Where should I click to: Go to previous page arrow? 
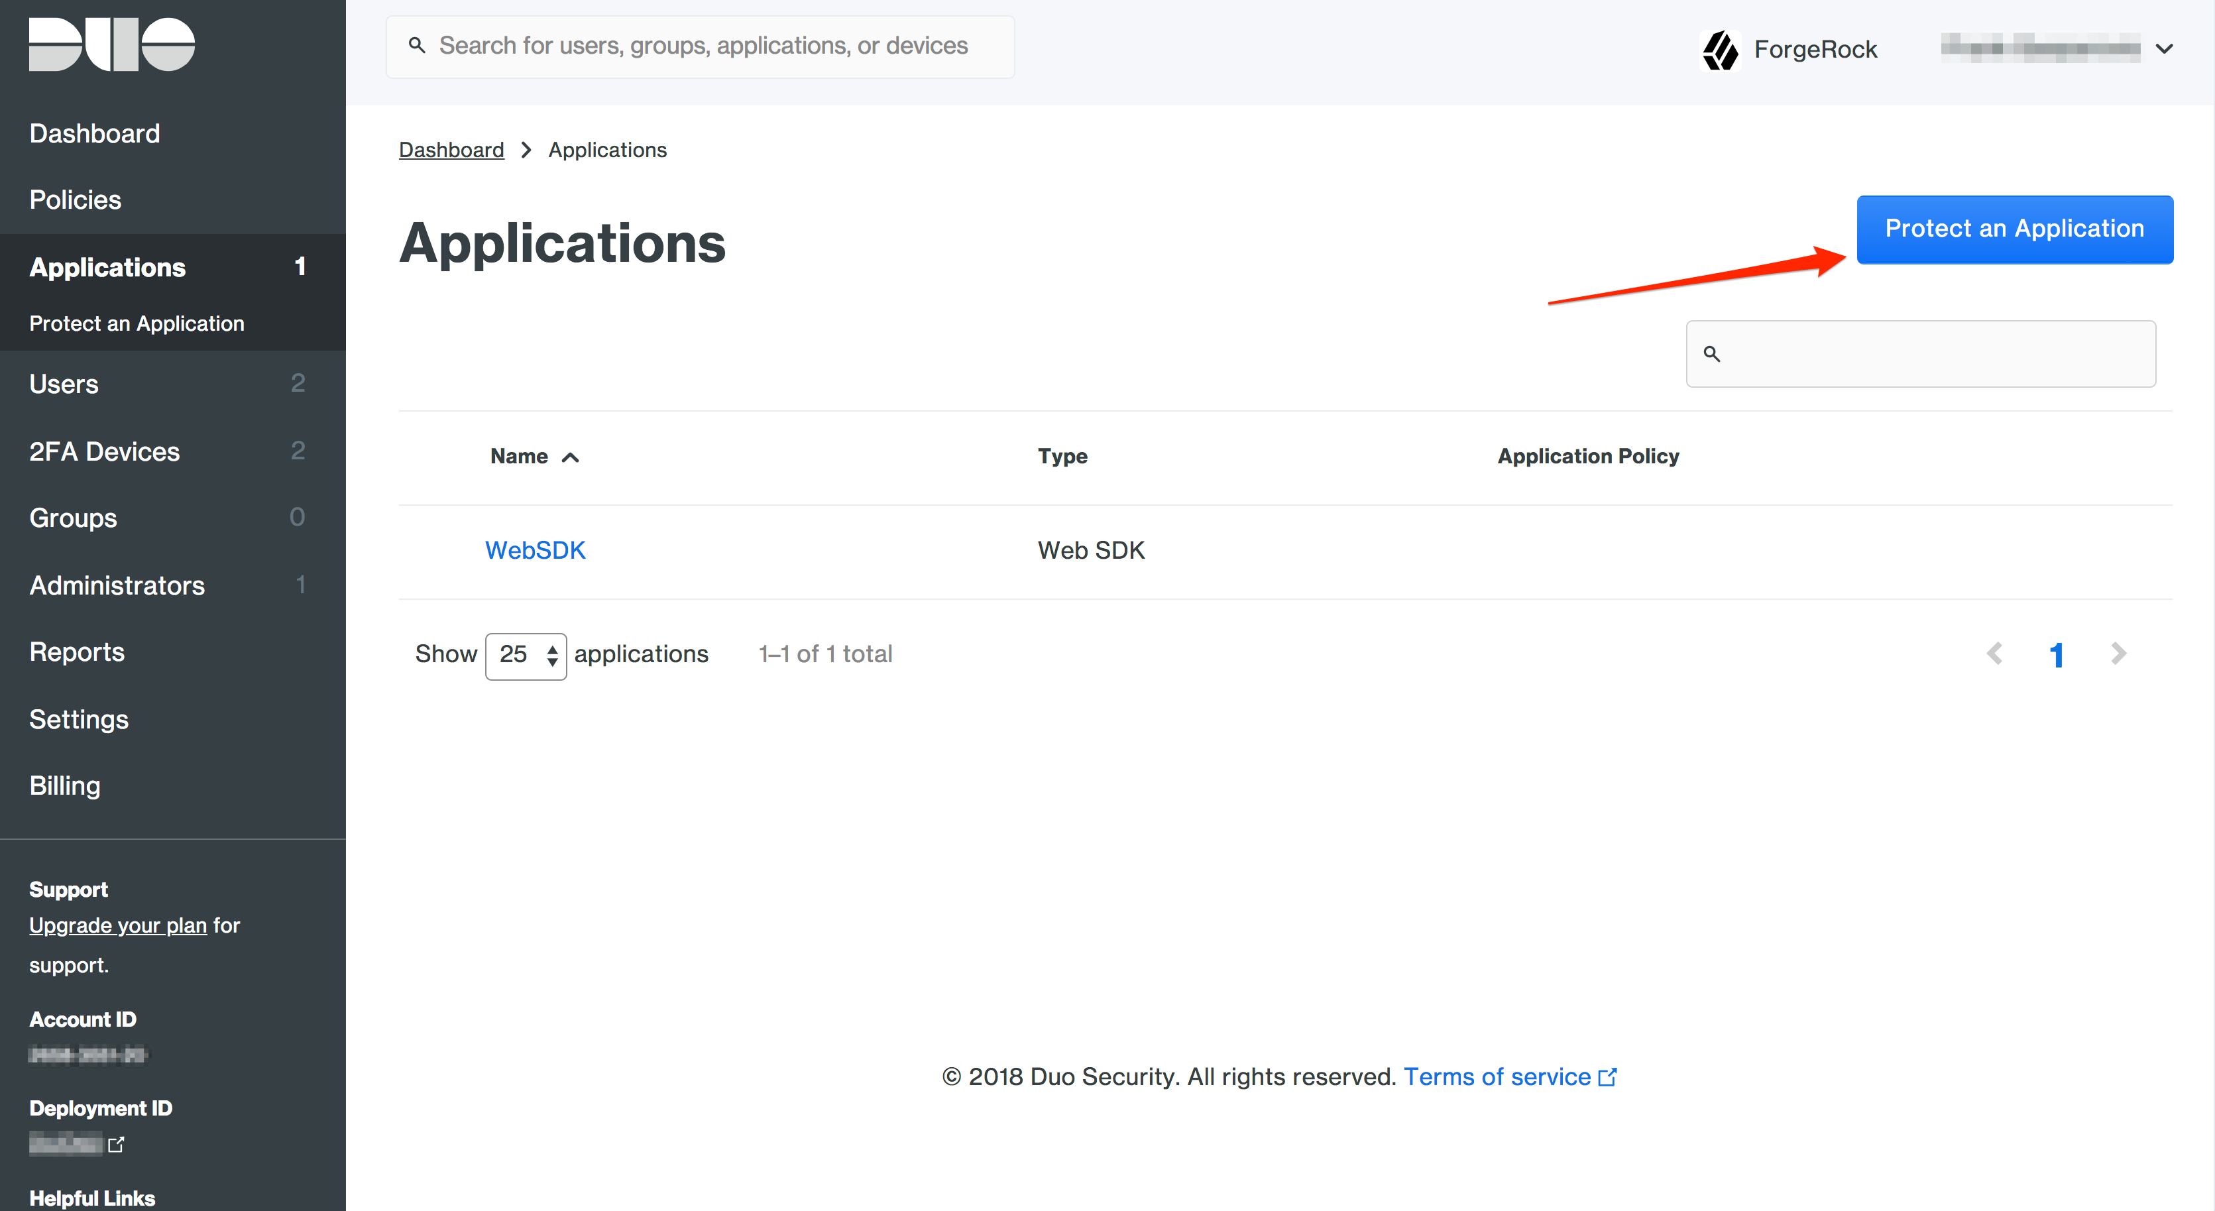pos(1995,654)
